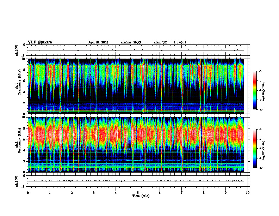This screenshot has height=216, width=279.
Task: Click time axis tick label "2"
Action: pos(72,193)
